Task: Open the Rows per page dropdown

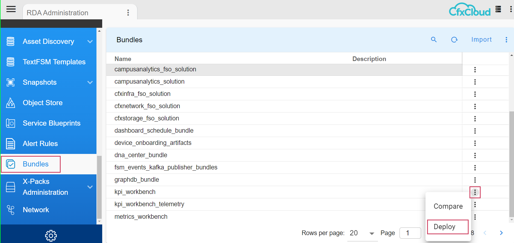Action: tap(362, 233)
